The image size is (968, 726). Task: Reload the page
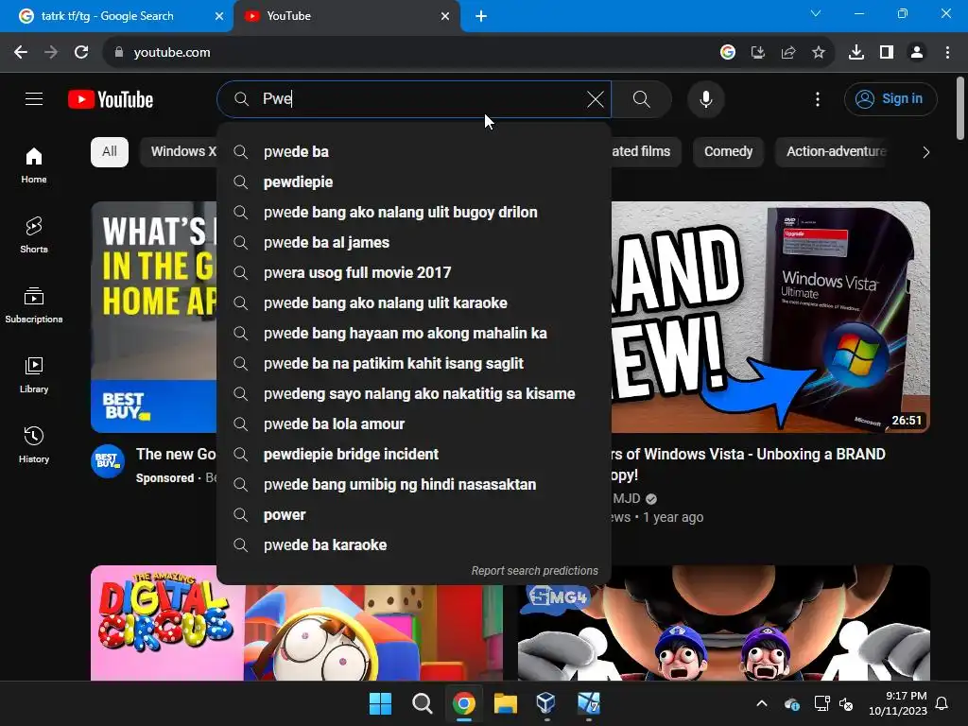pos(81,53)
